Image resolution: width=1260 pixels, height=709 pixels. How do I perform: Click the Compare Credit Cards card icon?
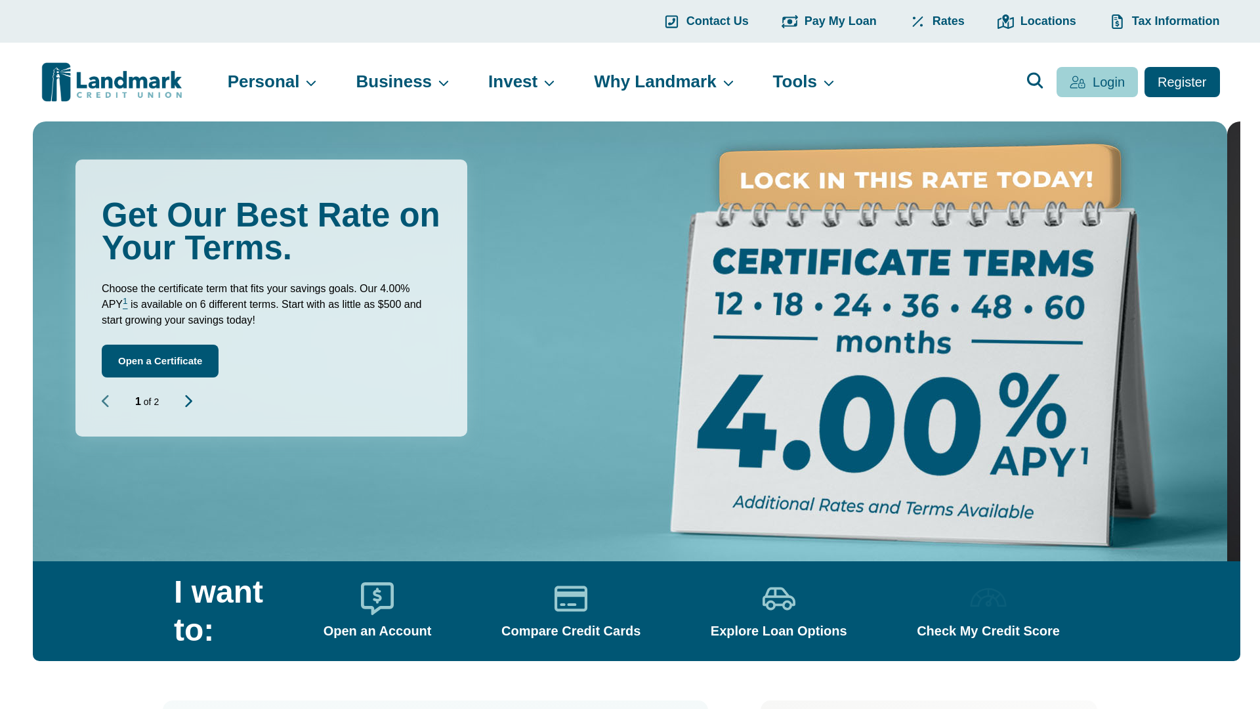point(571,598)
